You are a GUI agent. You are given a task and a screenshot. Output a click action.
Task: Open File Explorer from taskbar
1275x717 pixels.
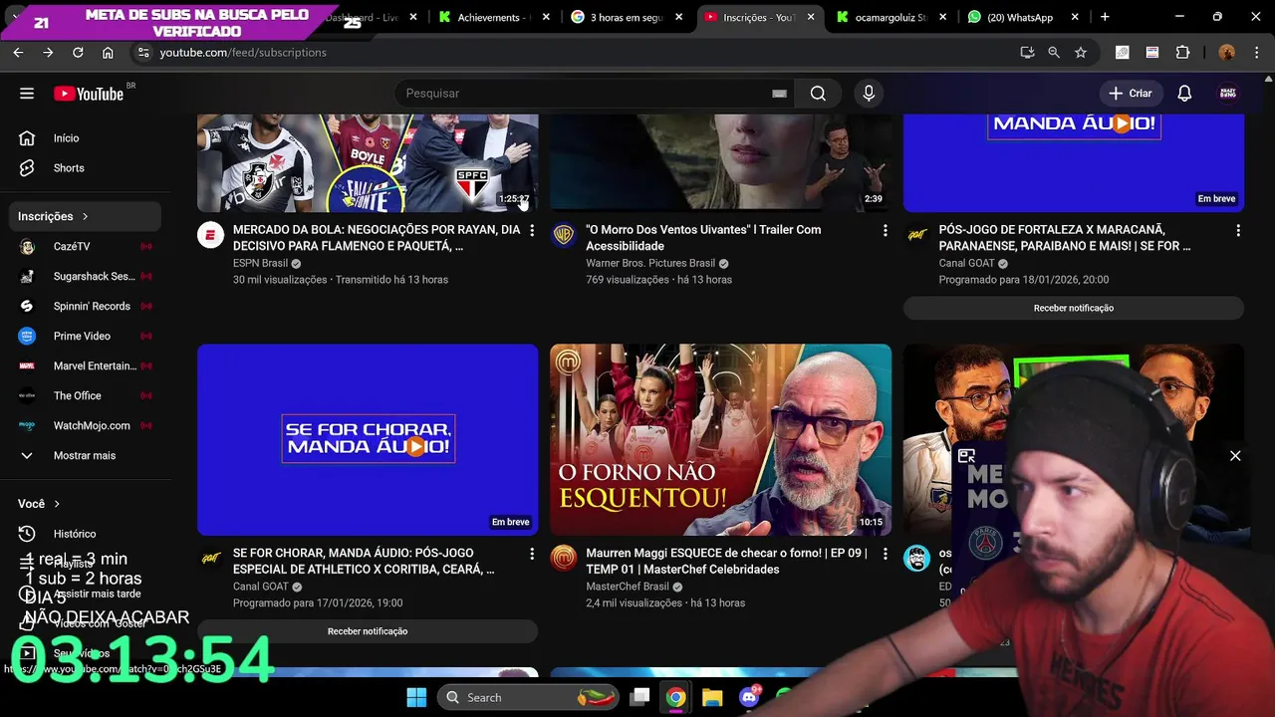[x=712, y=697]
